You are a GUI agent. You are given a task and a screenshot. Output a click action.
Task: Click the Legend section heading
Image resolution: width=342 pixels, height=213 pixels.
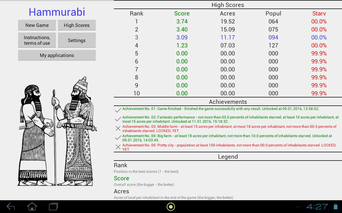tap(228, 157)
